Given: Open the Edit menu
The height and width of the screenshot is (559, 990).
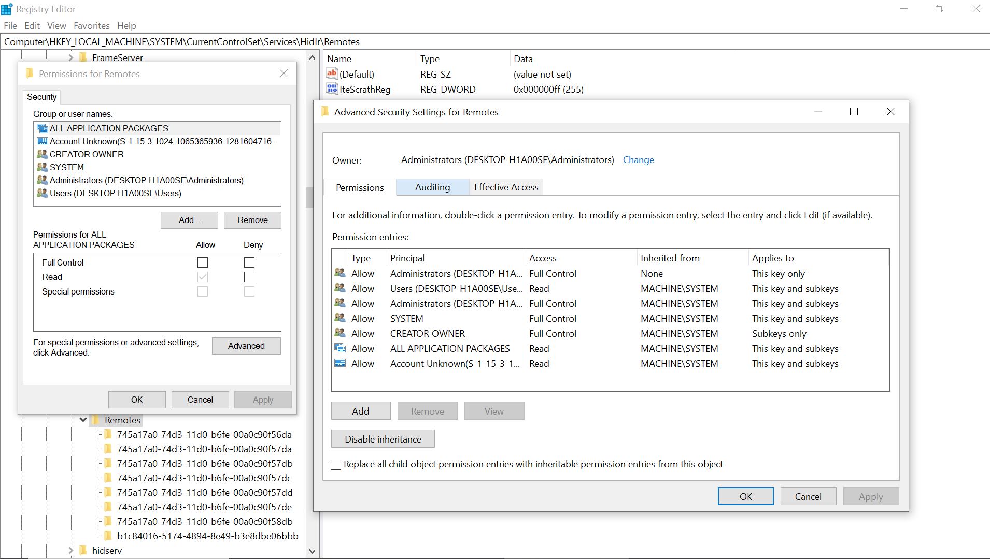Looking at the screenshot, I should coord(32,25).
